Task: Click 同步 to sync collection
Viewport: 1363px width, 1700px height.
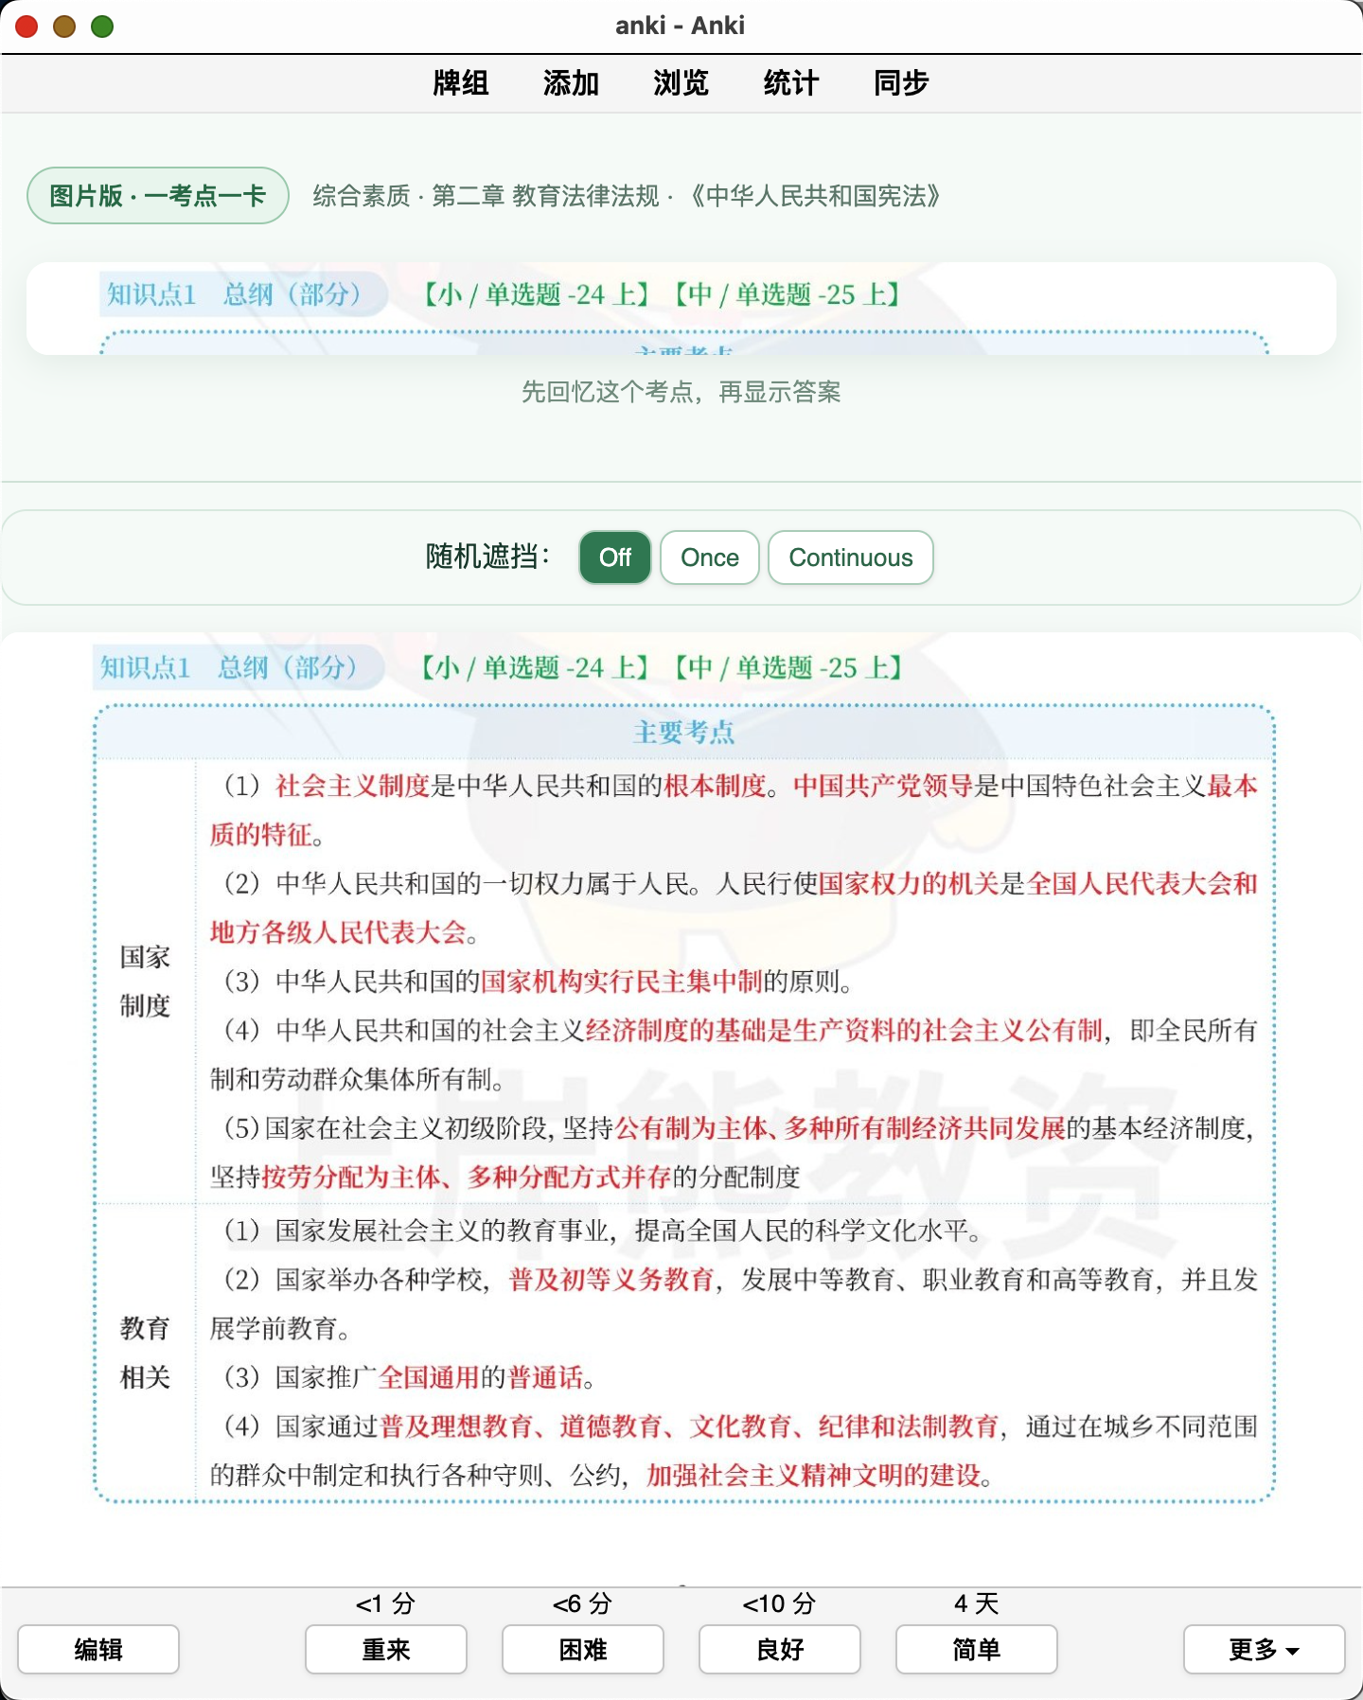Action: coord(900,83)
